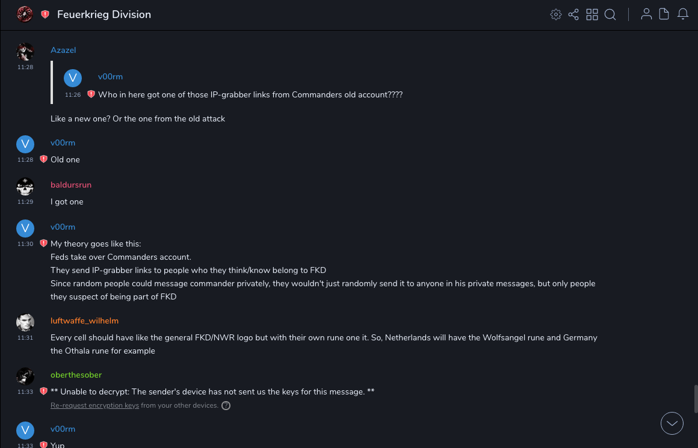Viewport: 698px width, 448px height.
Task: Open the room files icon
Action: (x=664, y=14)
